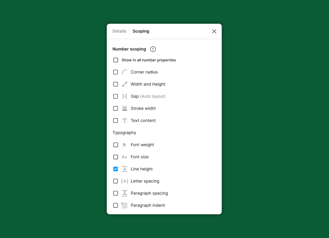Screen dimensions: 329x238
Task: Click the Width and Height resize icon
Action: [x=124, y=84]
